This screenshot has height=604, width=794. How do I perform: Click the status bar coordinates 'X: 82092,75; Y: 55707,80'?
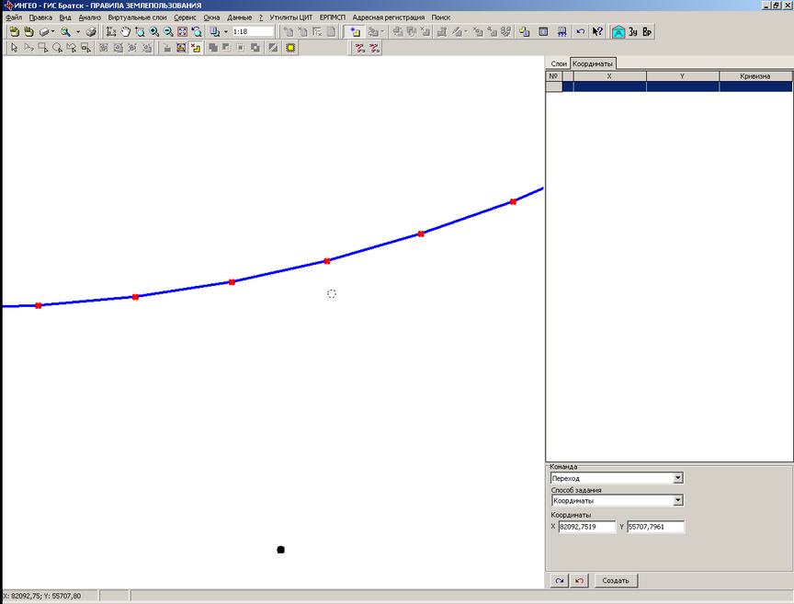(42, 596)
